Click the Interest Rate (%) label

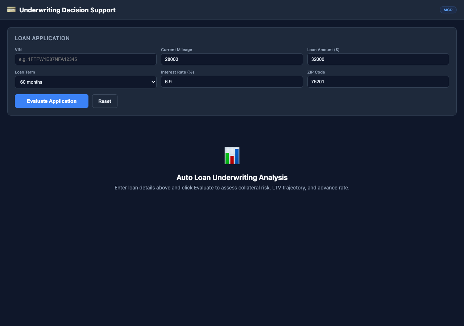[178, 72]
